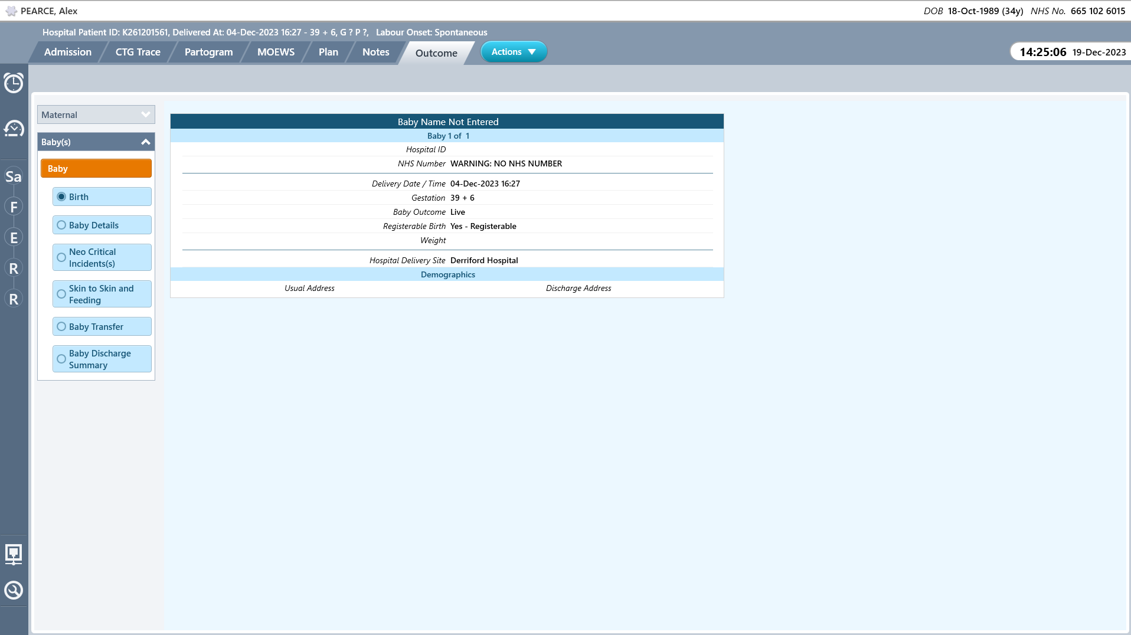Collapse the Baby(s) section
Screen dimensions: 1131x635
pyautogui.click(x=96, y=142)
